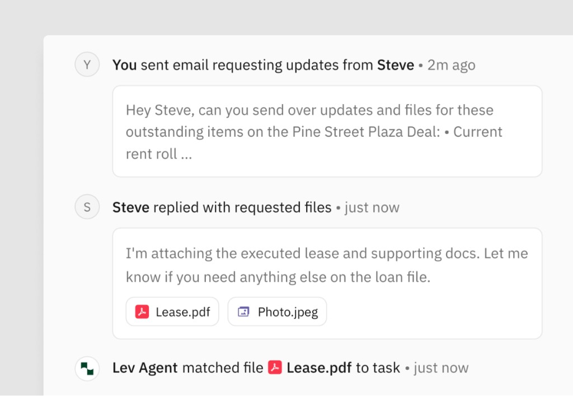This screenshot has height=396, width=573.
Task: Click the just now timestamp on Steve's reply
Action: [372, 207]
